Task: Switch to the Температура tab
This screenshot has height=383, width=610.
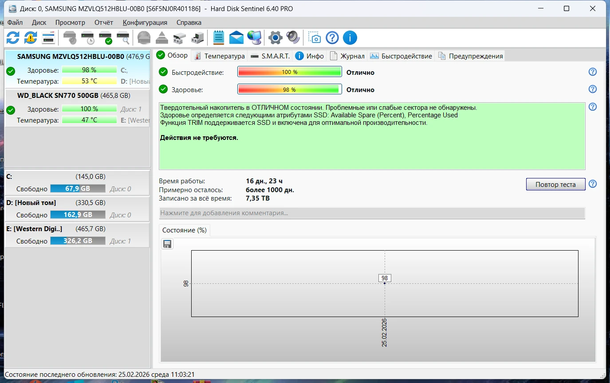Action: pyautogui.click(x=220, y=56)
